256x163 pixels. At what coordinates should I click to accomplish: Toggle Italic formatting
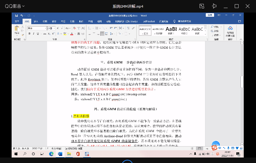34,34
